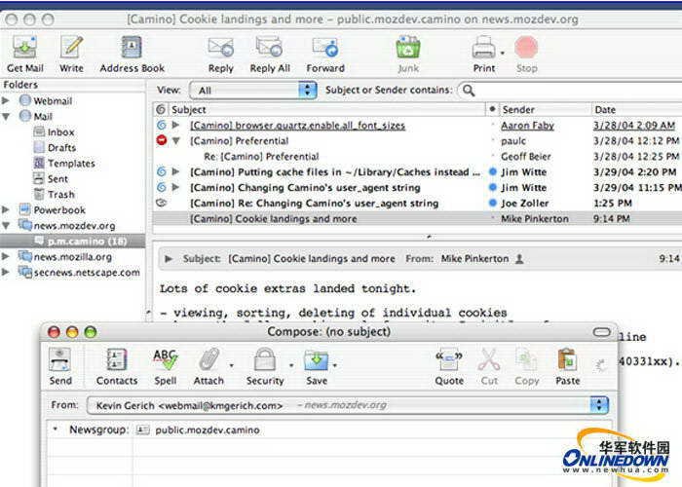This screenshot has width=682, height=487.
Task: Expand the secnews.netscape.com server
Action: tap(6, 272)
